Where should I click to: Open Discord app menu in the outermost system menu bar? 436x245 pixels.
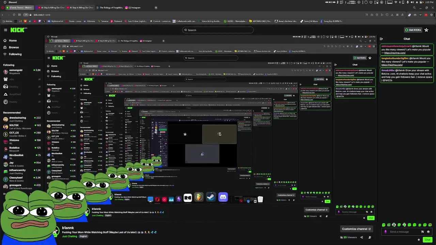point(12,2)
